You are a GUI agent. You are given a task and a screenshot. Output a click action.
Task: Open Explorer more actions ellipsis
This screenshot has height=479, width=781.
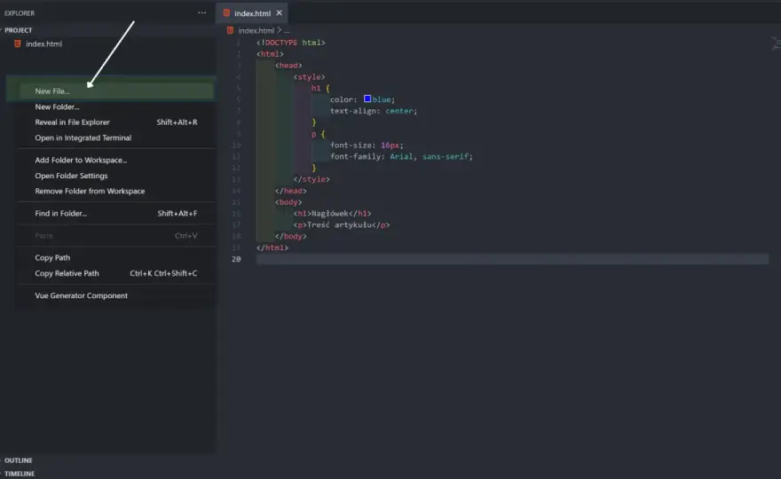201,13
